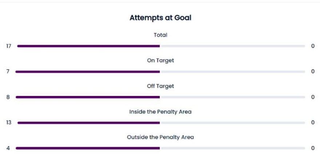Click the home team's Total value 17

tap(9, 46)
